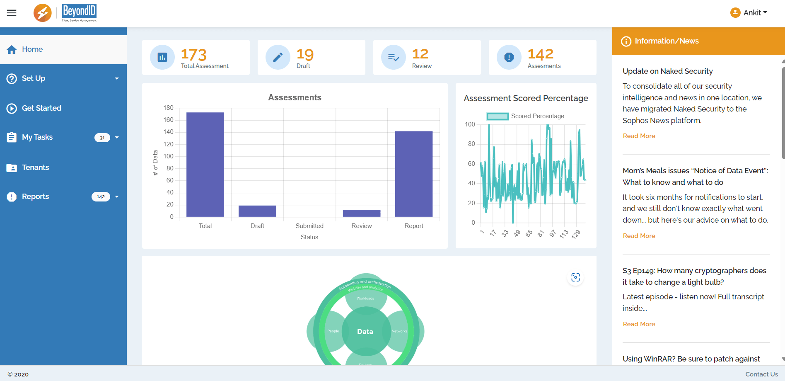Expand the Set Up menu arrow
Image resolution: width=785 pixels, height=381 pixels.
(117, 78)
